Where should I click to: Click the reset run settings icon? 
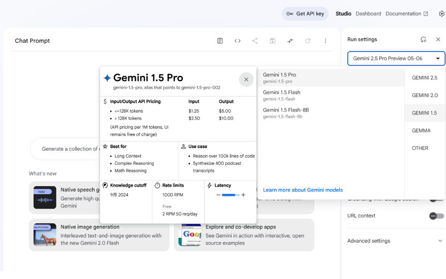[x=424, y=39]
